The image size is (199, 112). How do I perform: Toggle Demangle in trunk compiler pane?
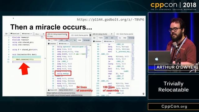tap(131, 38)
